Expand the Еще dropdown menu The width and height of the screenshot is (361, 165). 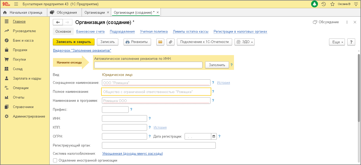click(337, 42)
